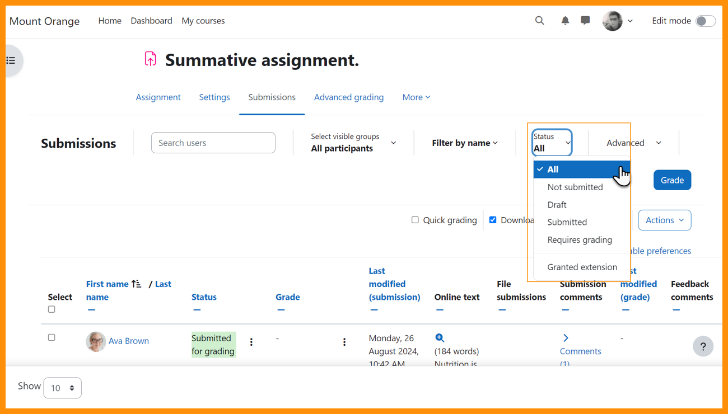728x414 pixels.
Task: Expand the Actions dropdown button
Action: pyautogui.click(x=664, y=220)
